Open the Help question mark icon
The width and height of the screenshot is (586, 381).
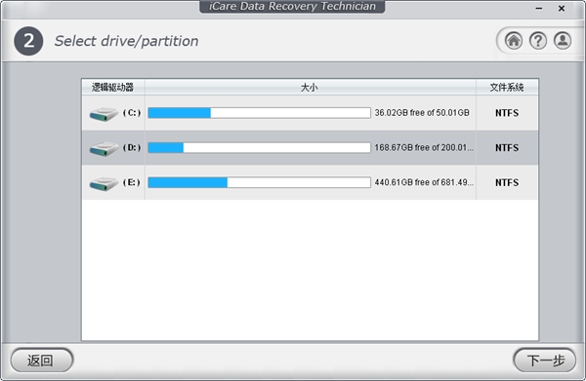(538, 41)
